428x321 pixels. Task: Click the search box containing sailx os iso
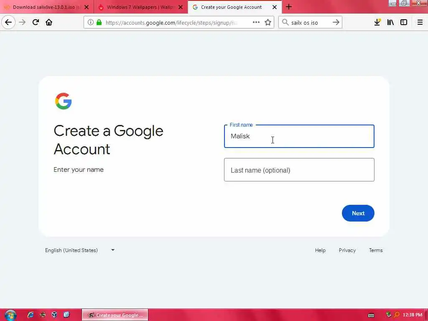click(x=310, y=23)
